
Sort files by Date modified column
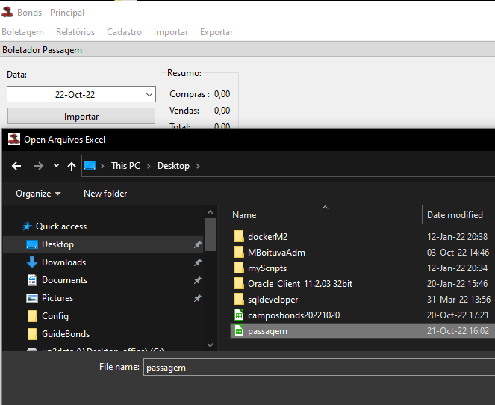(x=455, y=215)
